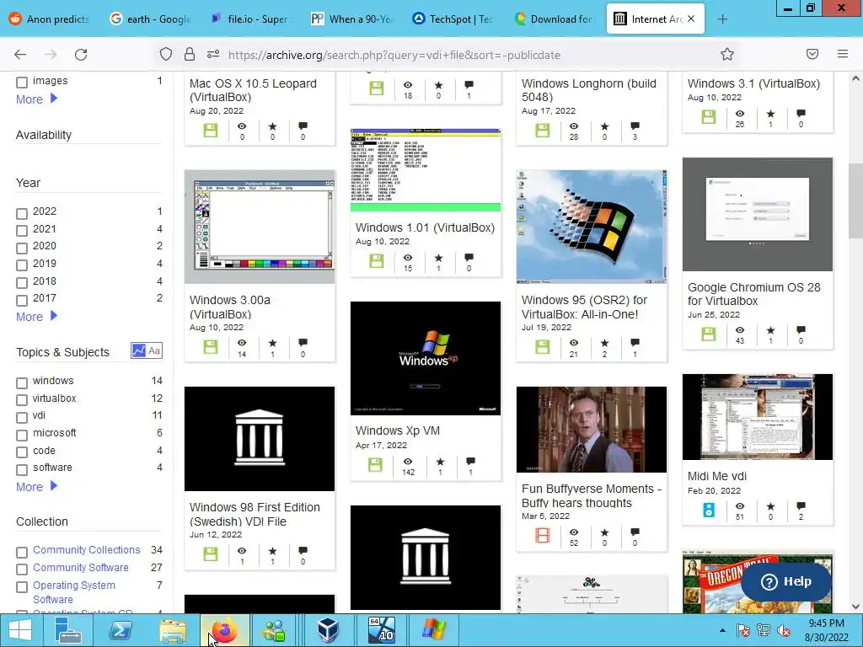Expand More under the Year filters
This screenshot has height=647, width=863.
coord(36,317)
